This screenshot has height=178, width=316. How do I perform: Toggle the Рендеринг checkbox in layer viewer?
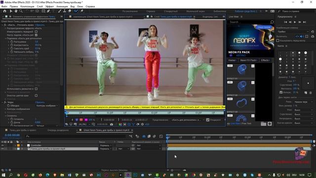click(x=207, y=120)
